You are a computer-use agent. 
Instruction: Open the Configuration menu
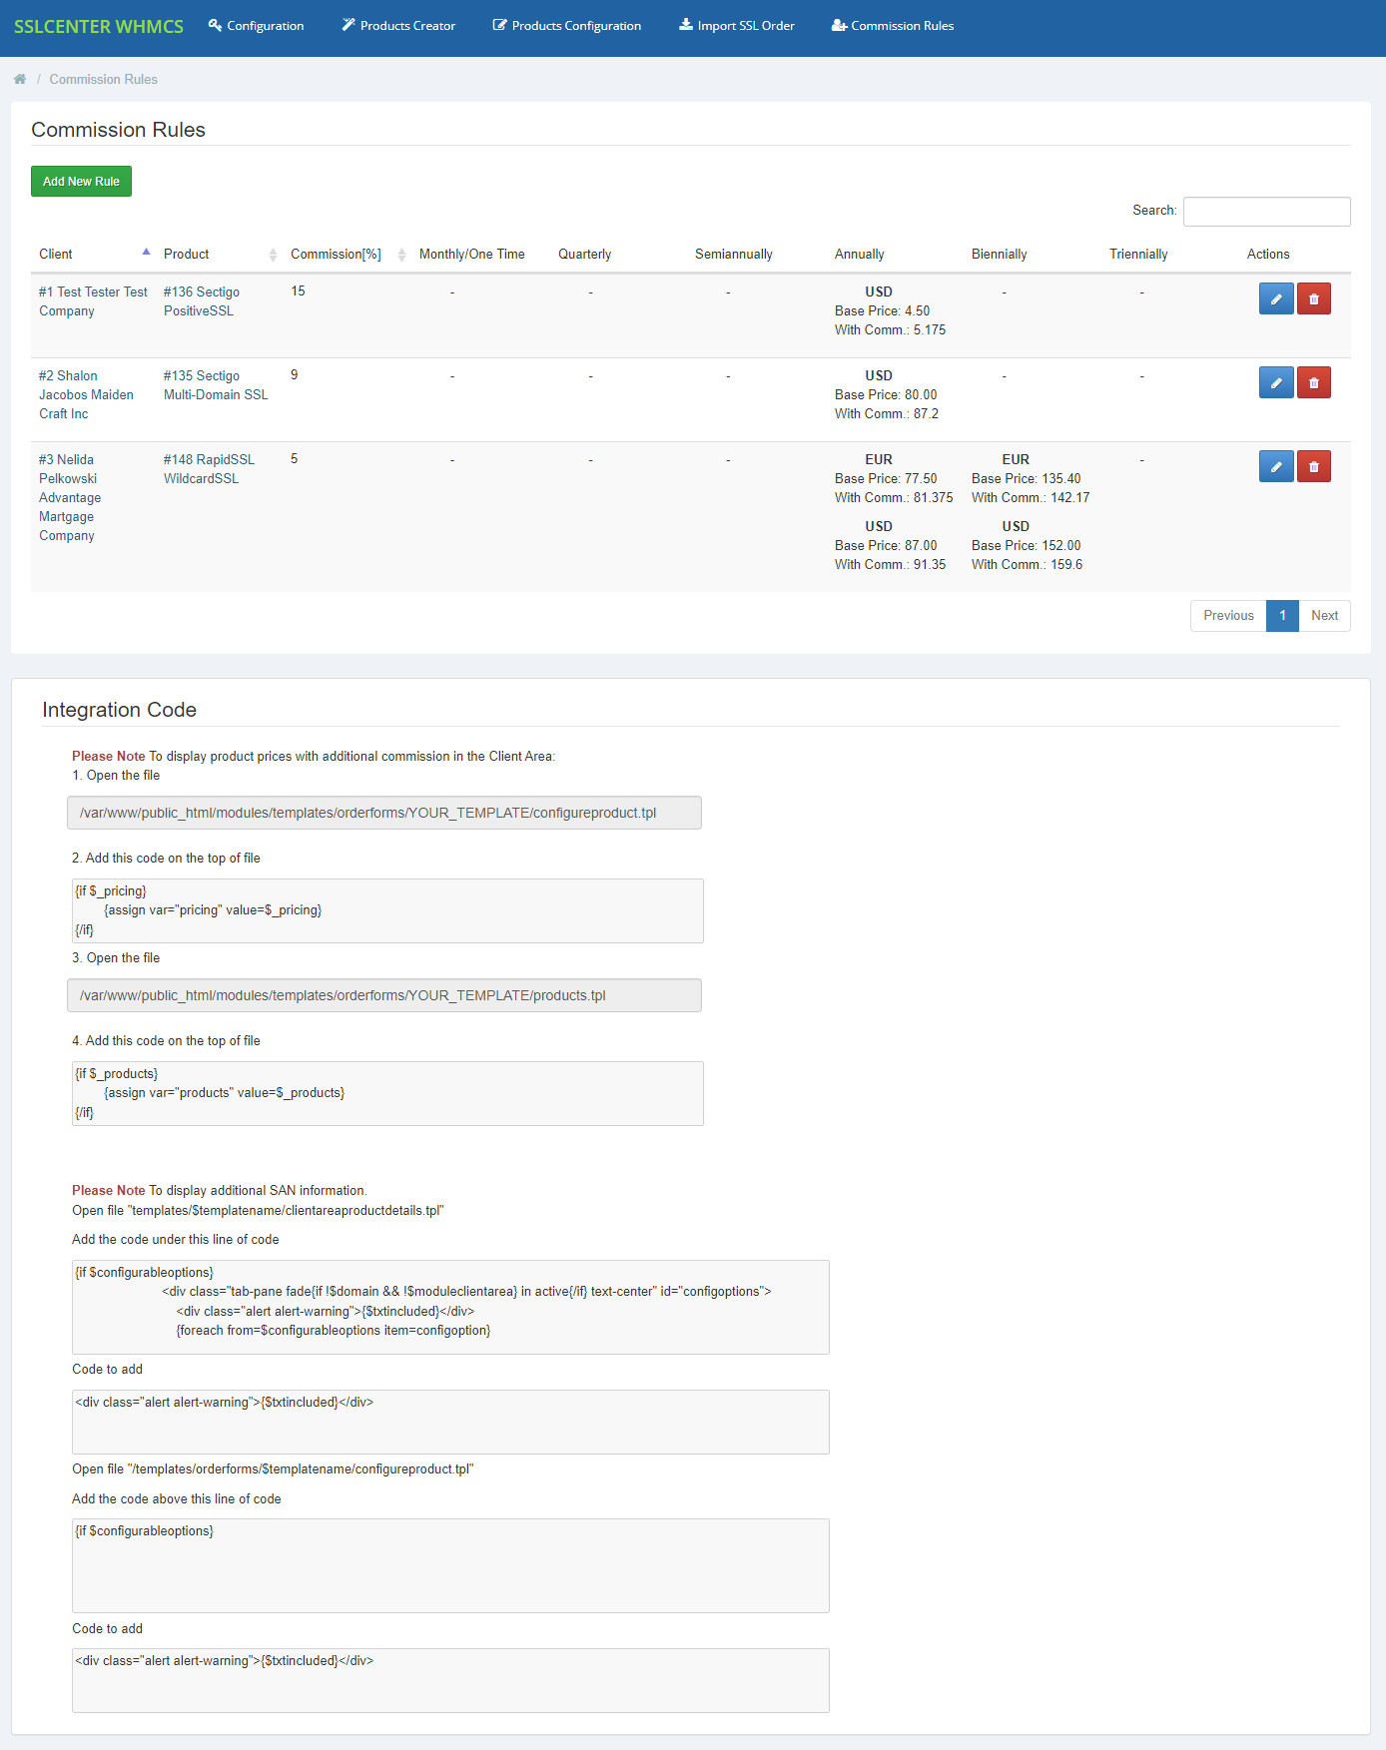point(256,26)
